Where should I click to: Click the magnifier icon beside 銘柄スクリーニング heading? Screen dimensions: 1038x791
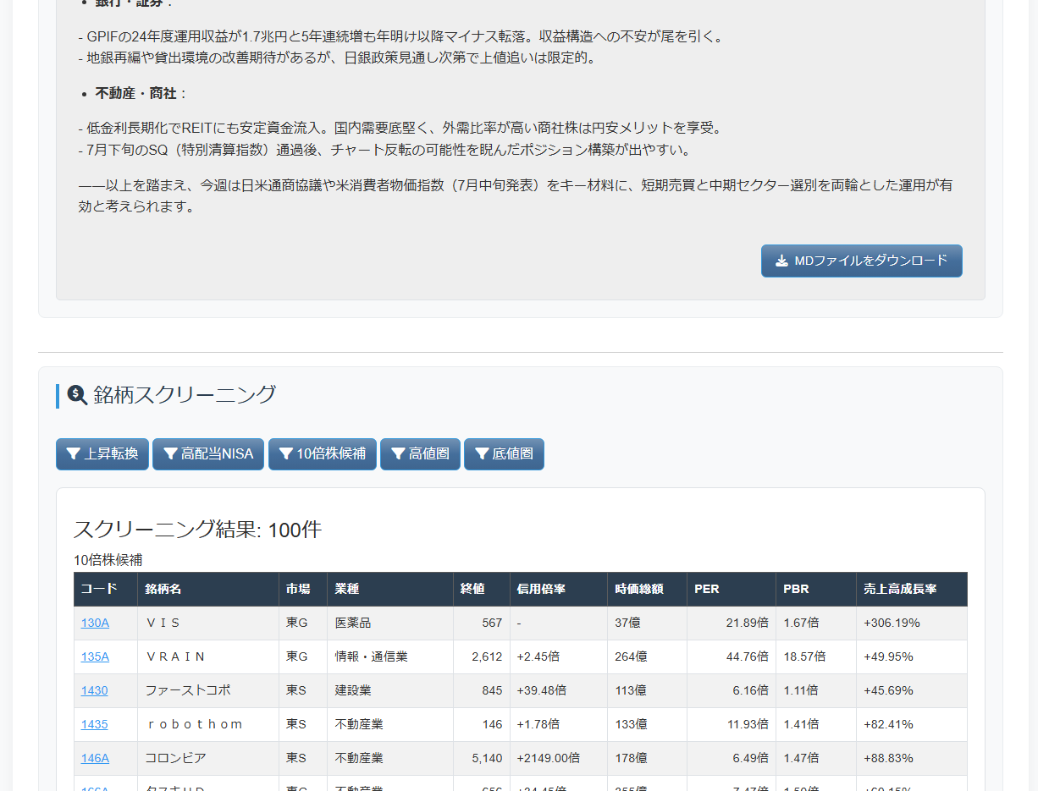tap(77, 393)
